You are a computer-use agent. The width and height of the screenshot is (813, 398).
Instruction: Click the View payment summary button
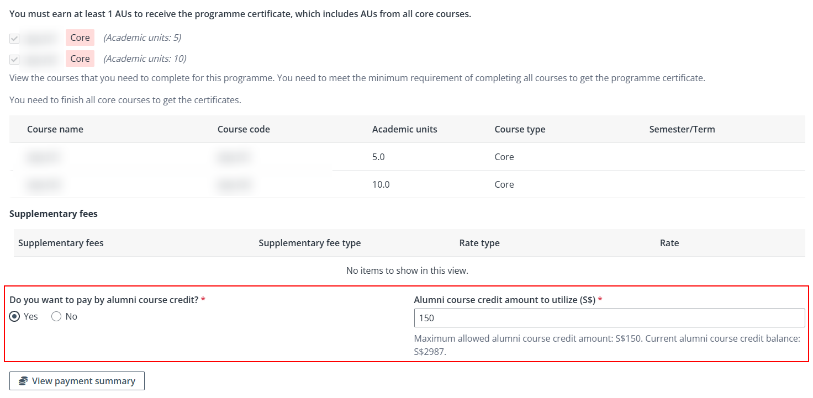pyautogui.click(x=77, y=381)
